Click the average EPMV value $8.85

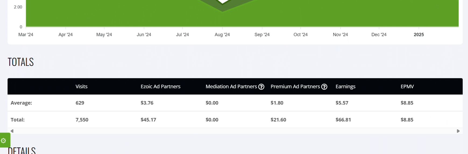pos(407,103)
